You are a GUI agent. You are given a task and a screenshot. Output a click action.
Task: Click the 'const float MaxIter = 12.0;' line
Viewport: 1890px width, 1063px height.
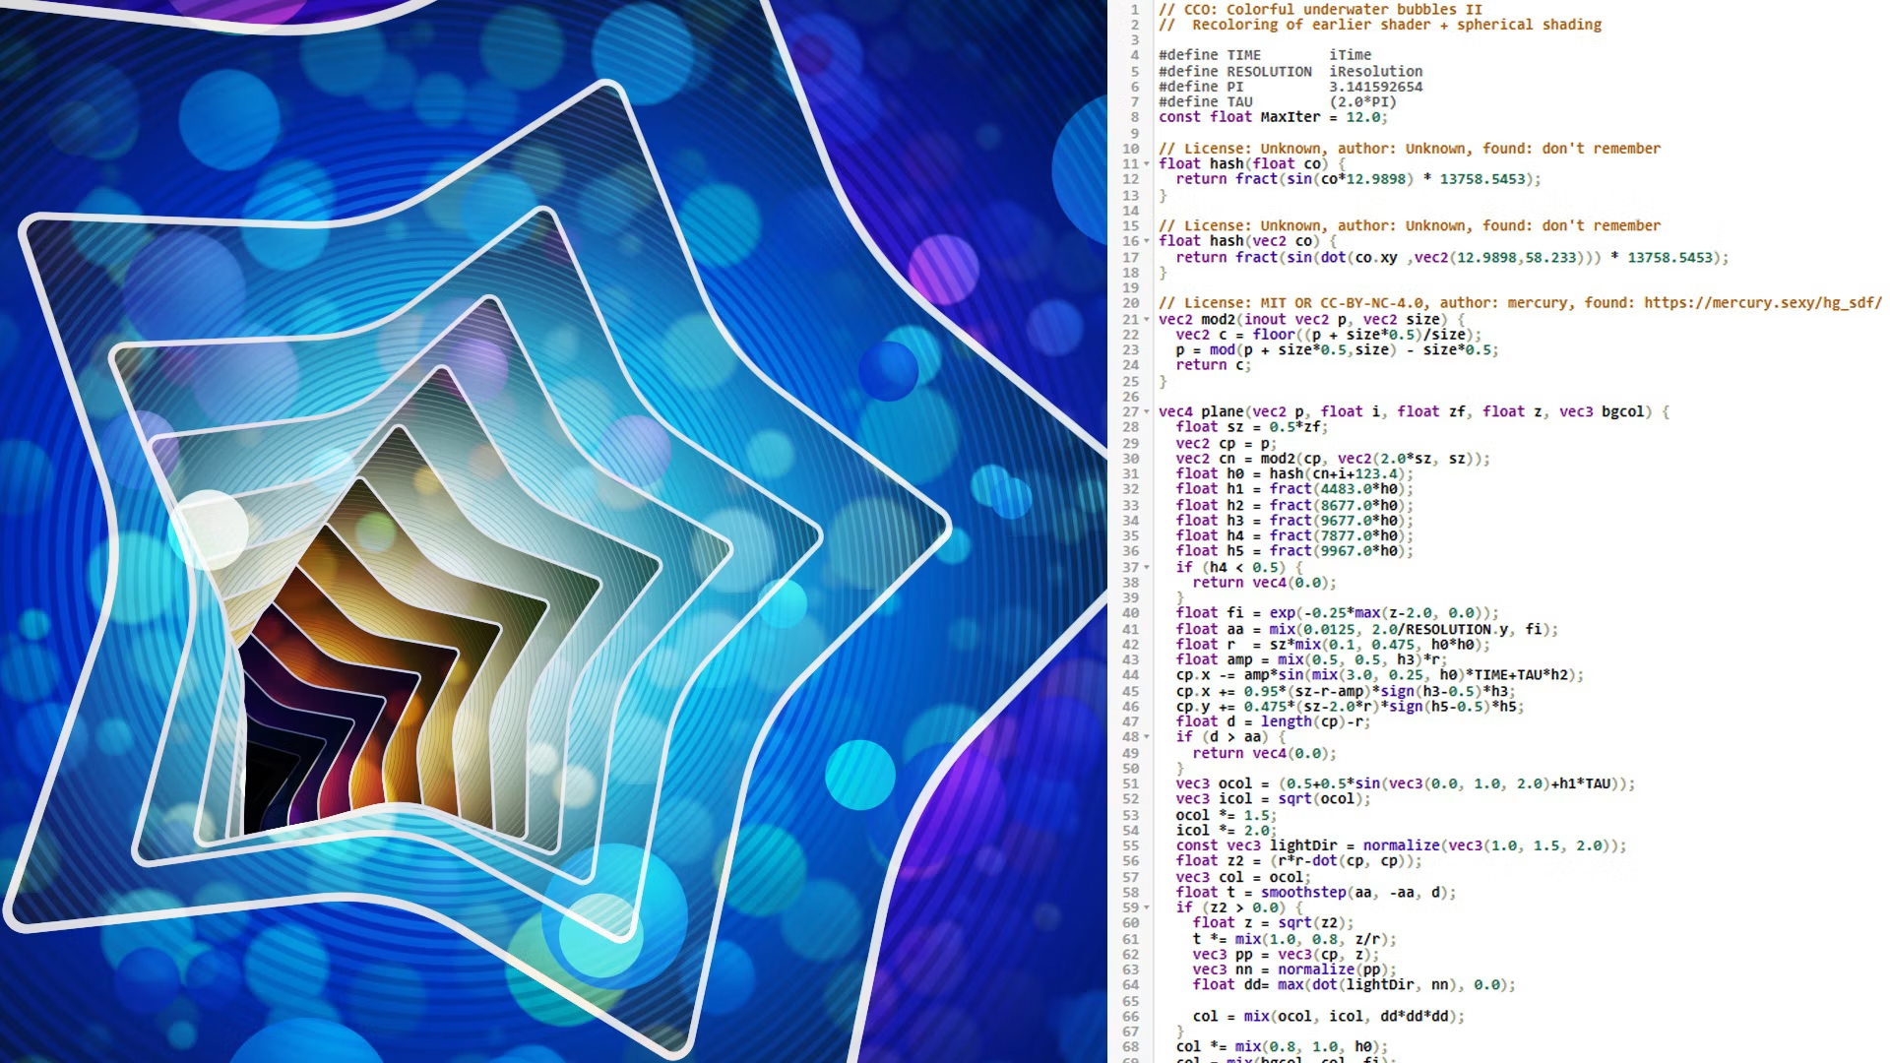[x=1273, y=117]
